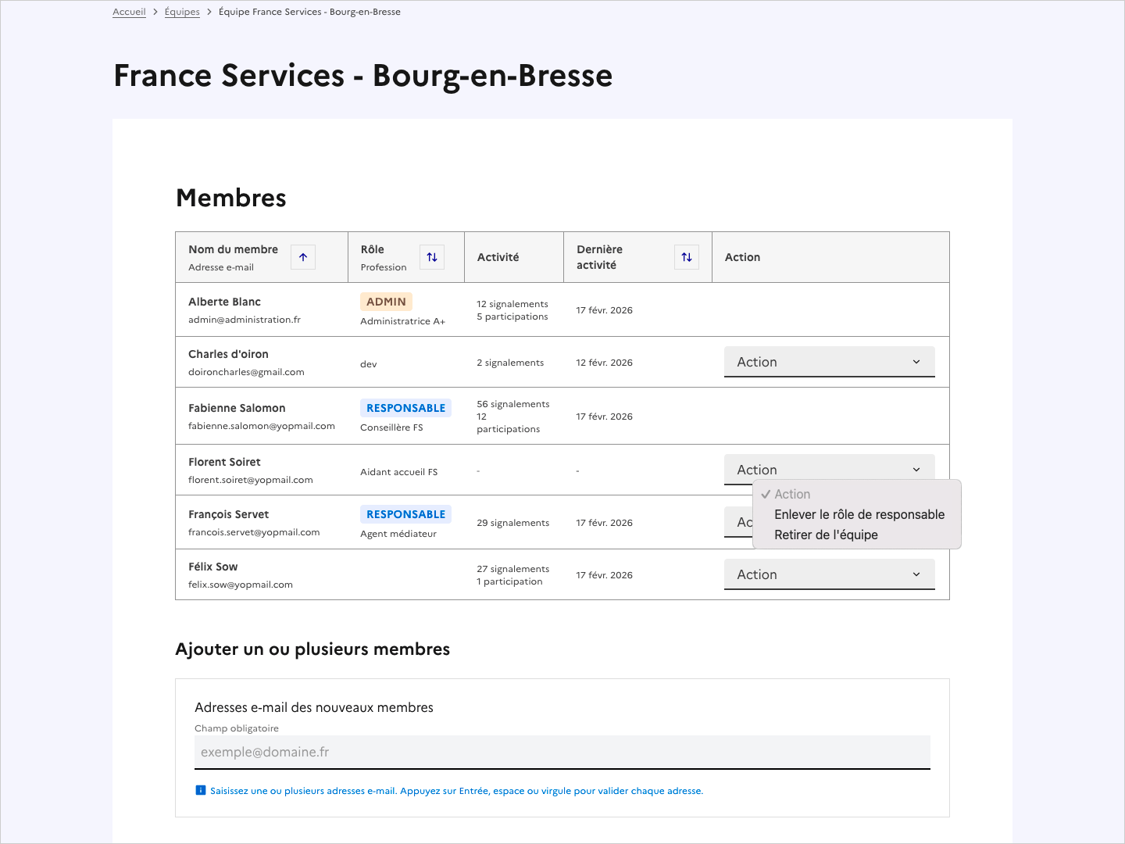Choose "Retirer de l'équipe" from the menu
Screen dimensions: 1125x844
(826, 535)
